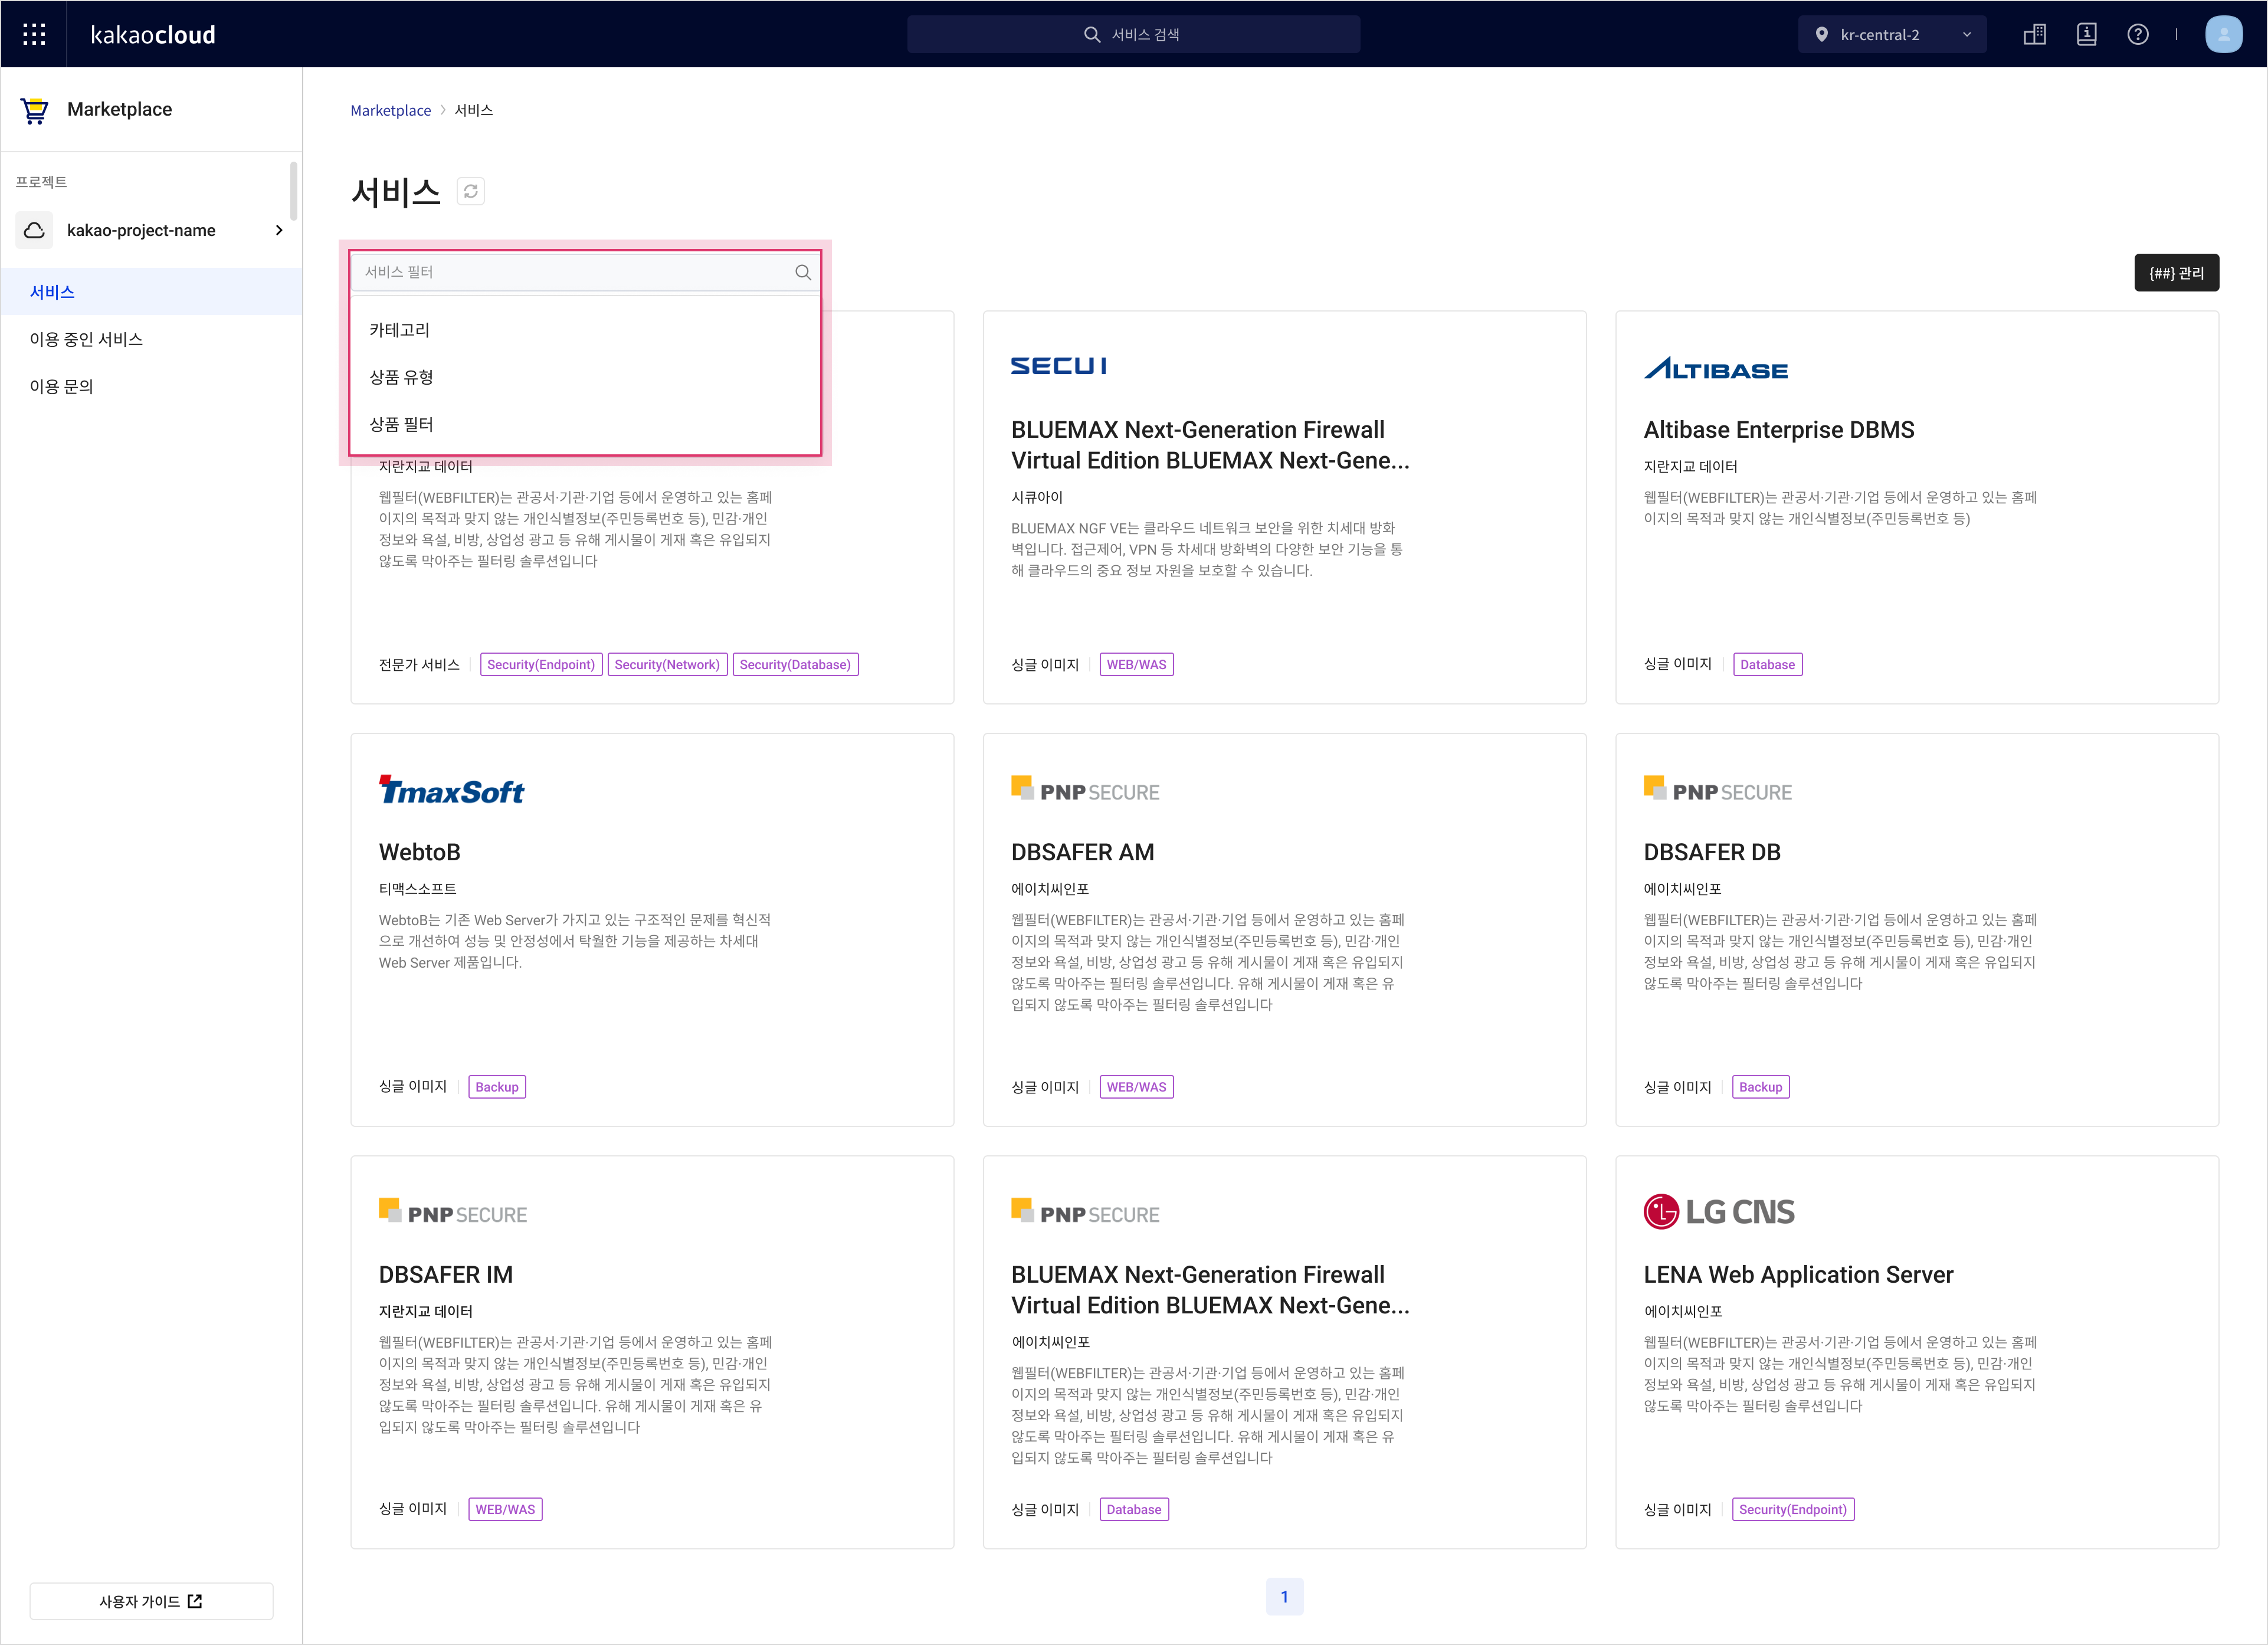This screenshot has width=2268, height=1645.
Task: Click Database tag on 에이치씨인포 BLUEMAX card
Action: click(x=1134, y=1509)
